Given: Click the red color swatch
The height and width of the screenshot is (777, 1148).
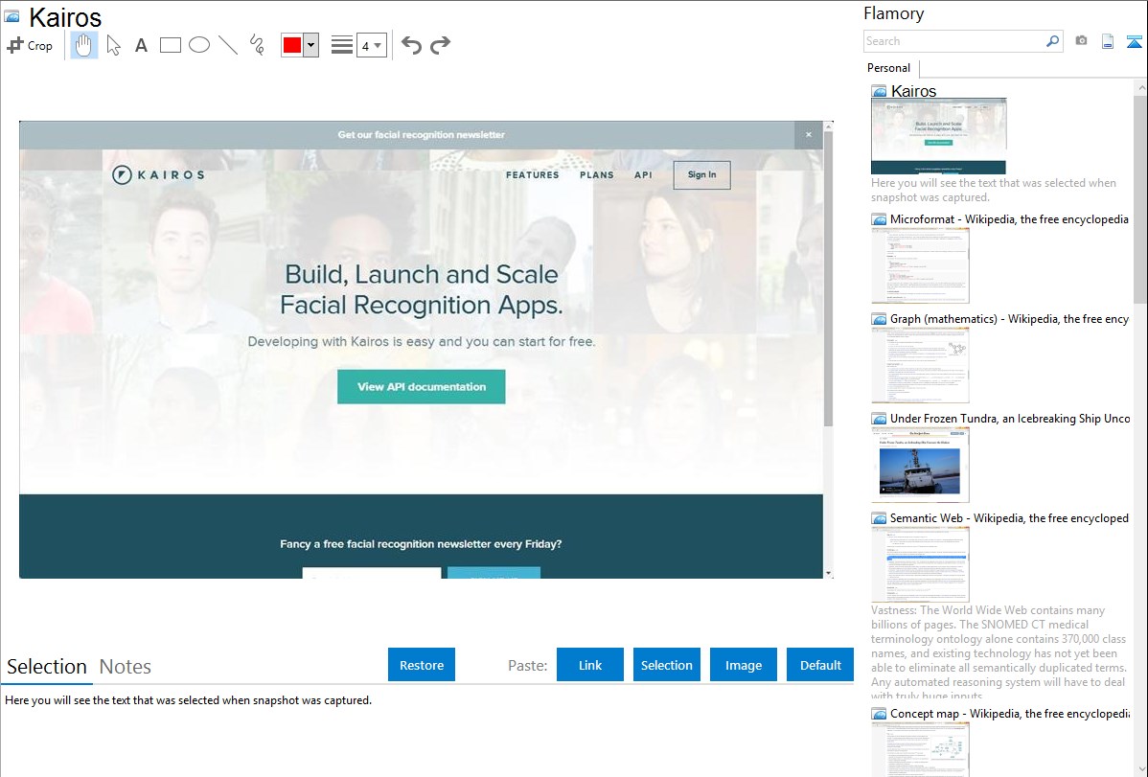Looking at the screenshot, I should 292,45.
